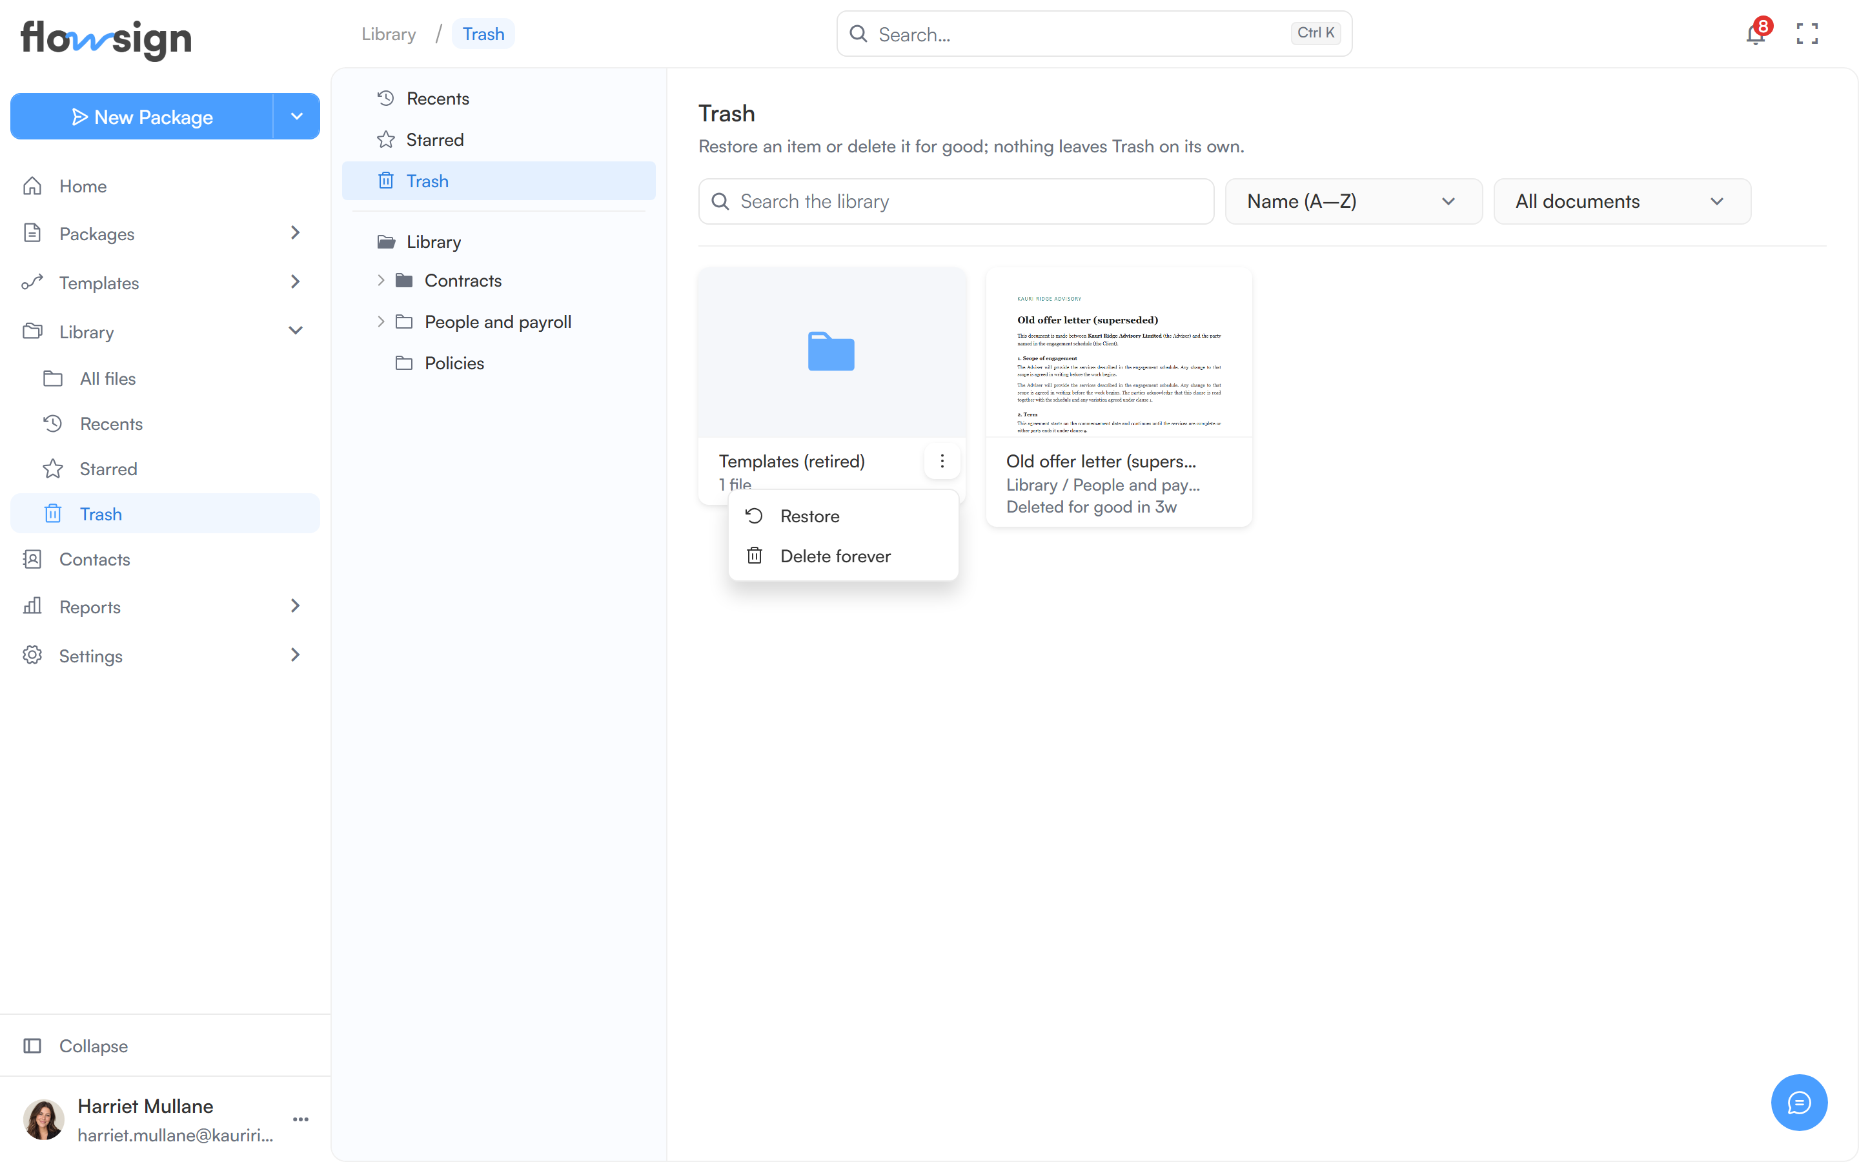Click the Collapse sidebar icon

pyautogui.click(x=32, y=1045)
